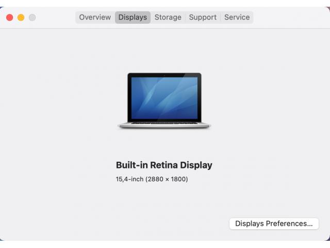This screenshot has width=330, height=248.
Task: Switch to the Storage tab
Action: (x=168, y=17)
